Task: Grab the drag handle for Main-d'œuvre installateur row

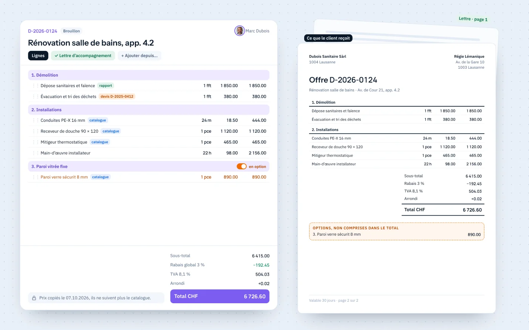Action: (36, 153)
